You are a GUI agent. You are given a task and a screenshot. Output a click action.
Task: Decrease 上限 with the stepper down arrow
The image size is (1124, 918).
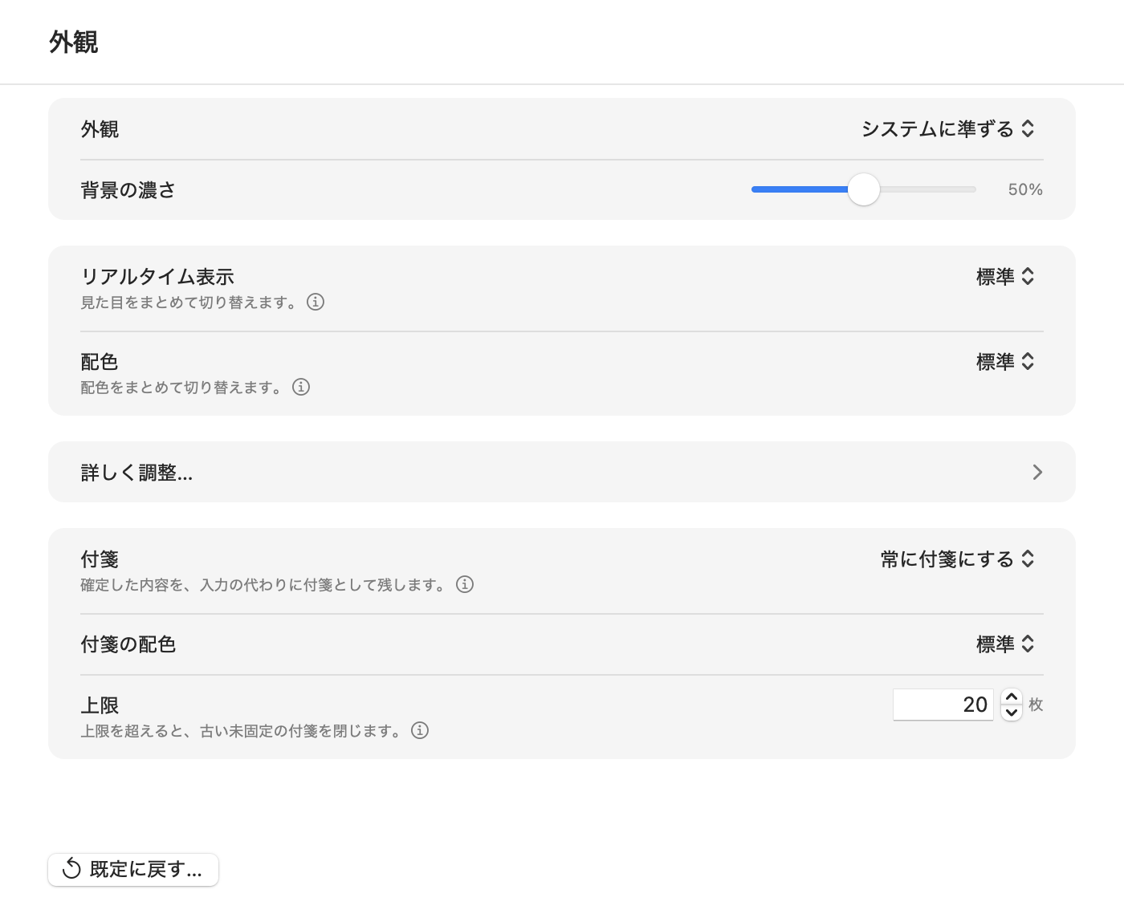pos(1012,713)
